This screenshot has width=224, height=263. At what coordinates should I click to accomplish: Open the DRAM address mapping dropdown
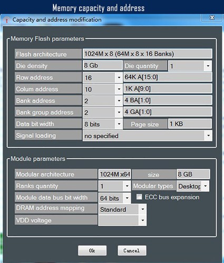tap(143, 209)
